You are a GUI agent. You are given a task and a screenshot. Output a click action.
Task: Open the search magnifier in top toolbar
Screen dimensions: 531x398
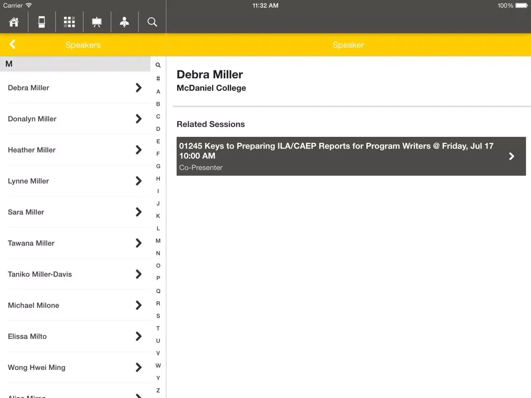click(152, 22)
